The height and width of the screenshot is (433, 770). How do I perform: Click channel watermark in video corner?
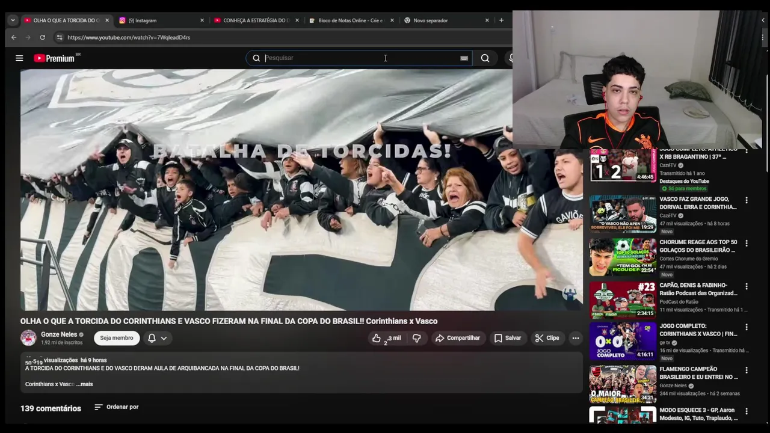tap(569, 293)
